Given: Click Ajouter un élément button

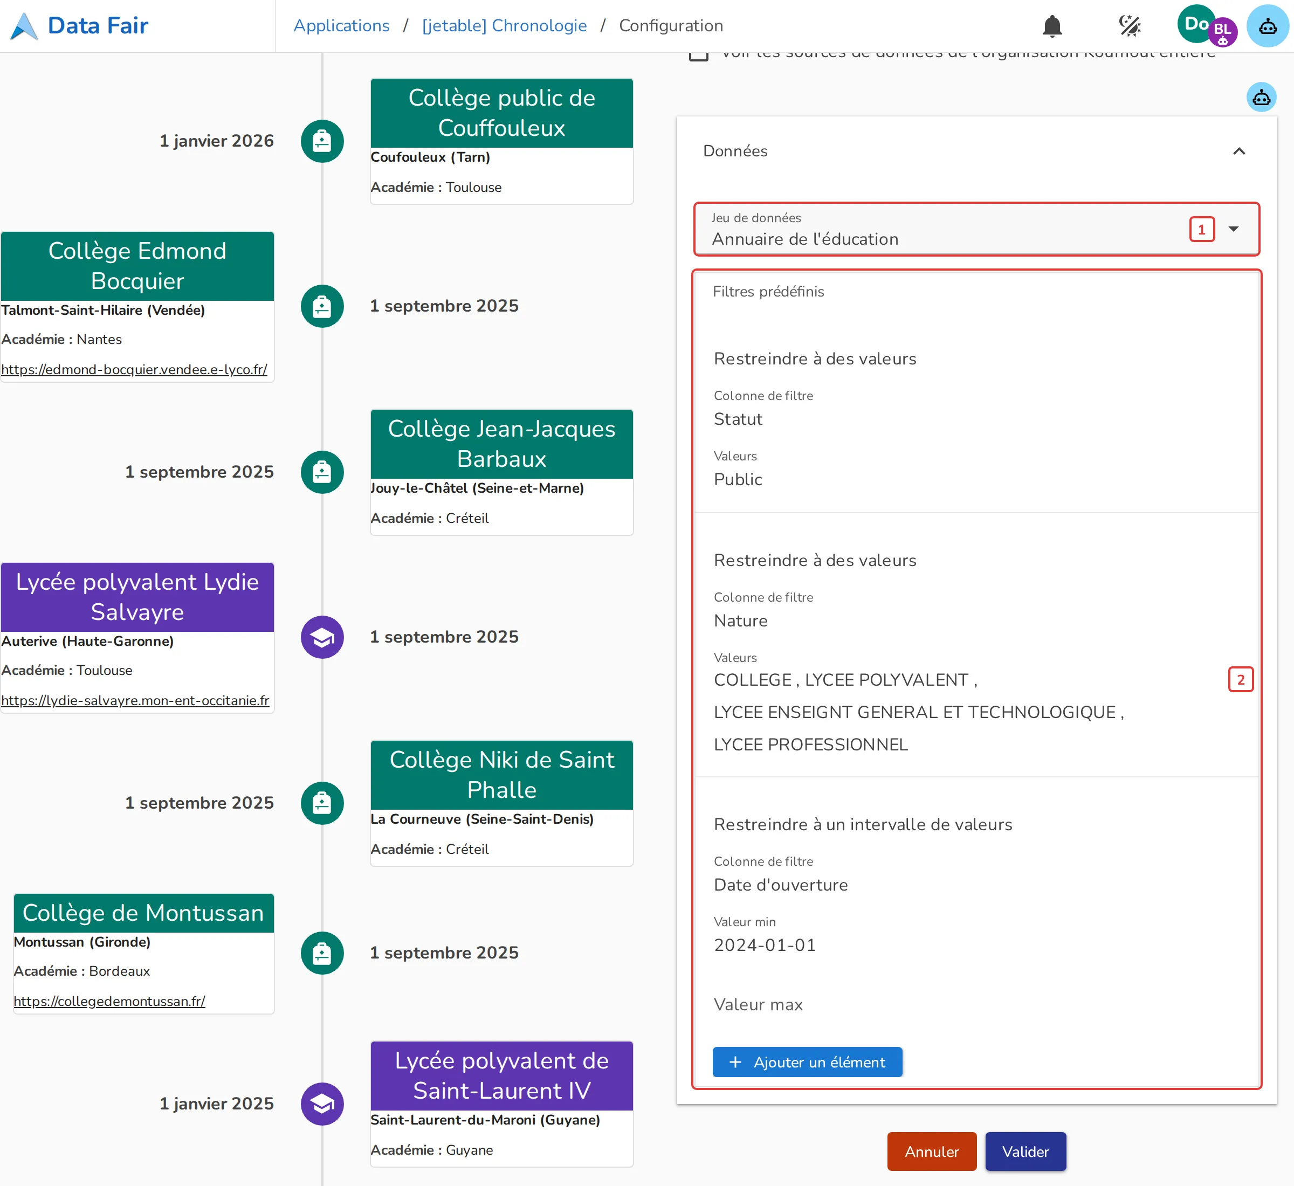Looking at the screenshot, I should pyautogui.click(x=808, y=1062).
